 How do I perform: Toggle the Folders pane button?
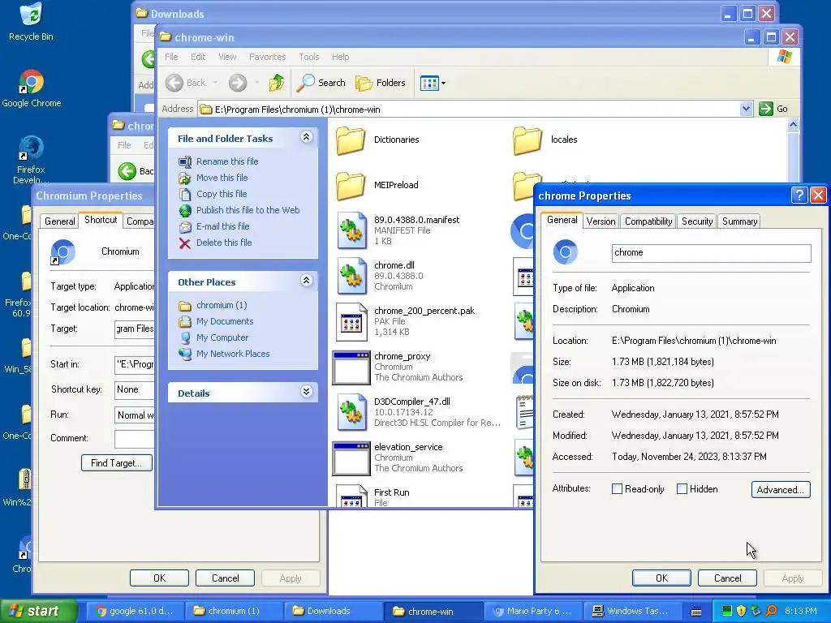pos(381,83)
